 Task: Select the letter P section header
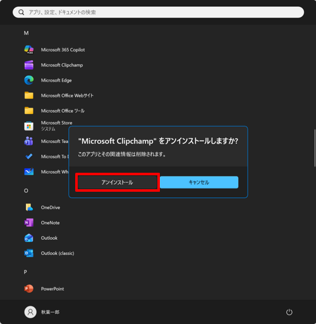(x=25, y=272)
